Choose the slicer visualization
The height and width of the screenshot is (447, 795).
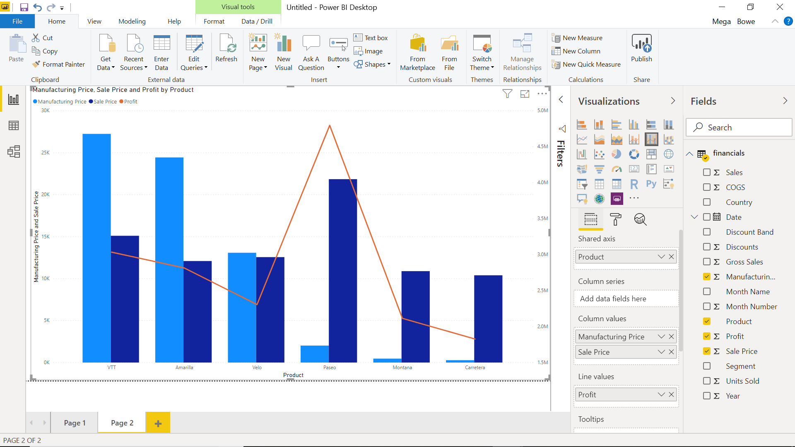(x=582, y=184)
